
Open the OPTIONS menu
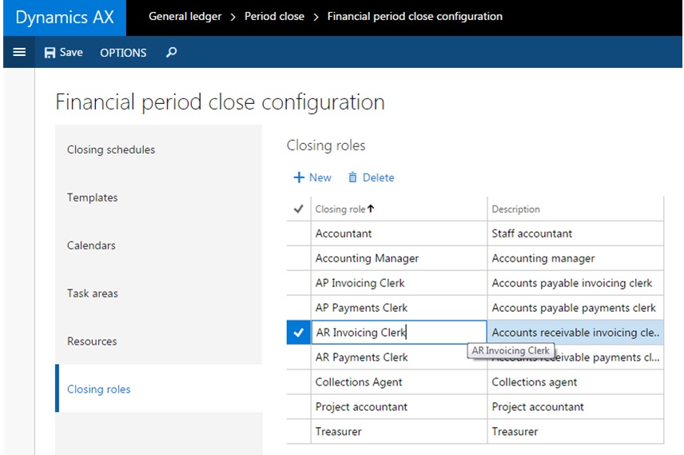(x=123, y=53)
